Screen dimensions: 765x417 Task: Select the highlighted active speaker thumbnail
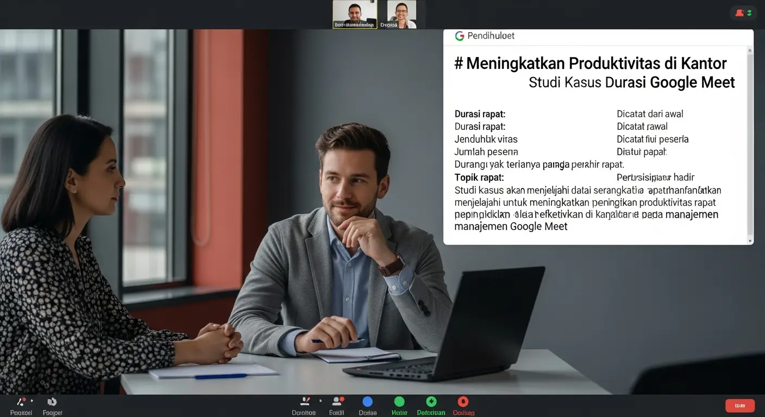[354, 14]
